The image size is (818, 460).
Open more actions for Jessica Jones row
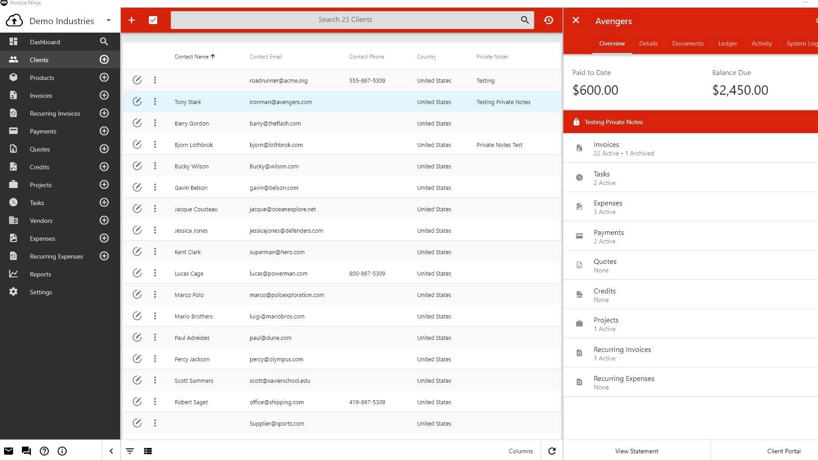(x=155, y=230)
